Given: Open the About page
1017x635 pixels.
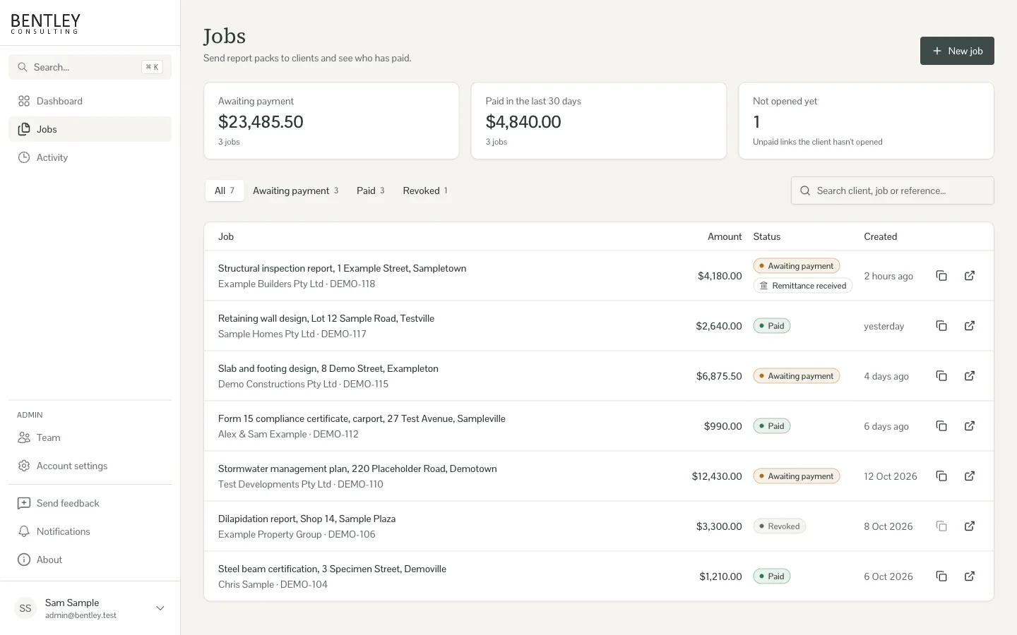Looking at the screenshot, I should 90,560.
